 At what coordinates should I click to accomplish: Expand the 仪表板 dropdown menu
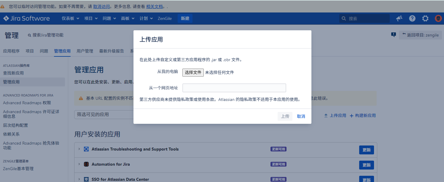[x=70, y=18]
